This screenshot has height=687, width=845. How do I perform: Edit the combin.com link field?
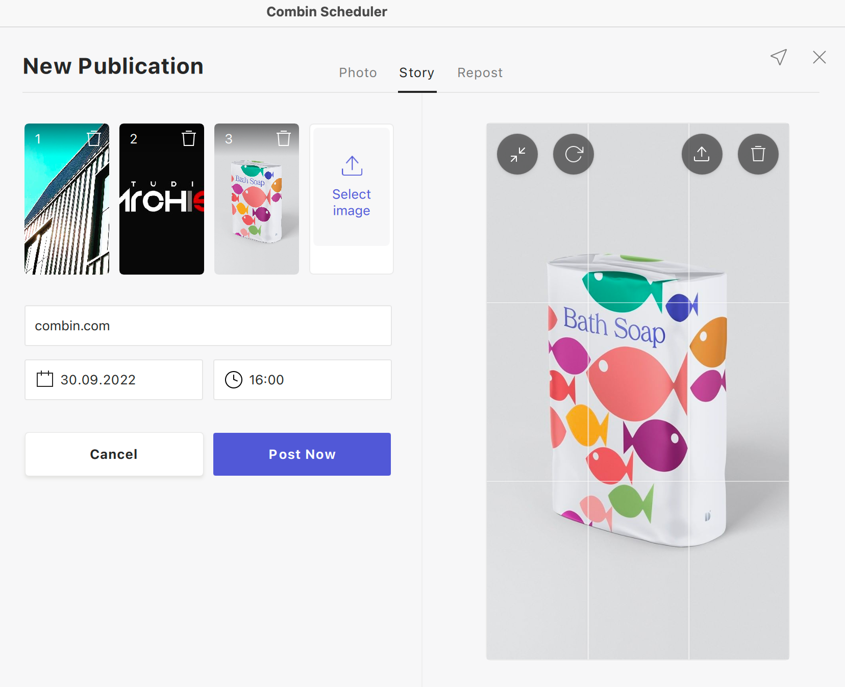coord(208,326)
